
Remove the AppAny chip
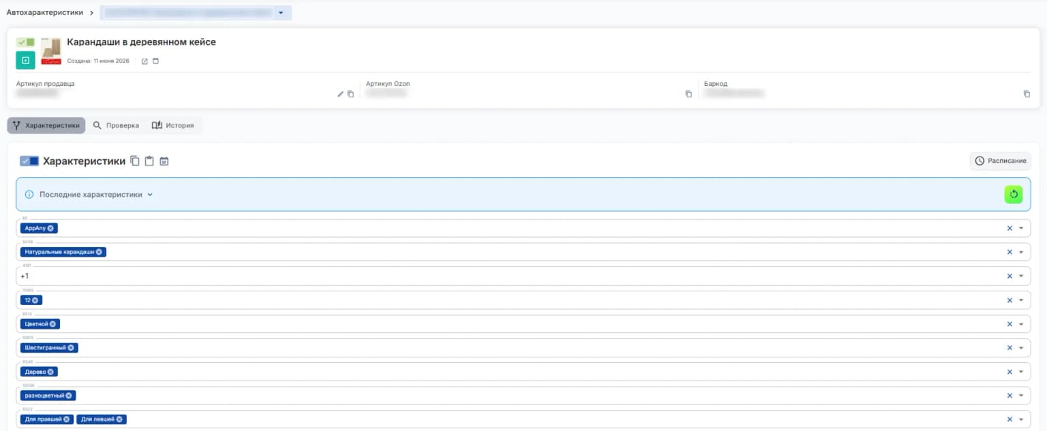[50, 228]
